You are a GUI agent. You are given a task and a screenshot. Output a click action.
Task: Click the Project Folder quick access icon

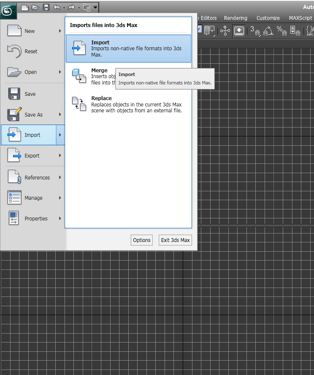tap(87, 8)
